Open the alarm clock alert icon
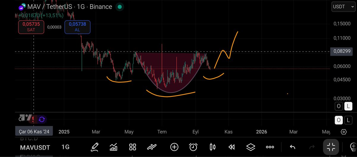357x157 pixels. pyautogui.click(x=193, y=147)
